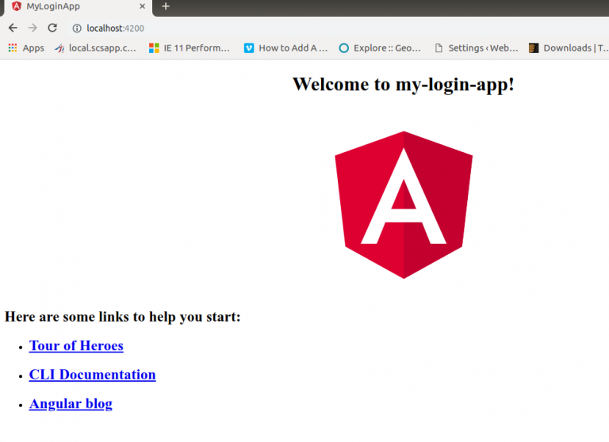Viewport: 609px width, 442px height.
Task: Open a new tab with plus button
Action: 166,6
